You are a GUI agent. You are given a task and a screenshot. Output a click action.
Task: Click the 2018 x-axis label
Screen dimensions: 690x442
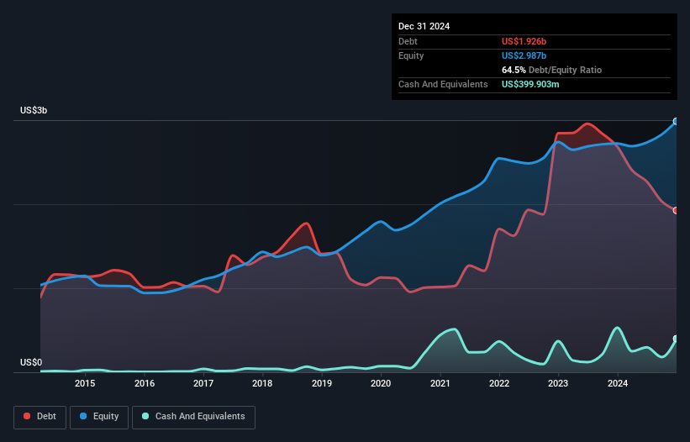[x=262, y=383]
